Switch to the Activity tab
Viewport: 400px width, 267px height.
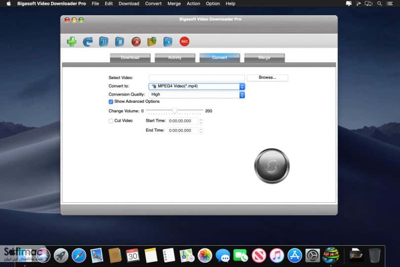[175, 57]
